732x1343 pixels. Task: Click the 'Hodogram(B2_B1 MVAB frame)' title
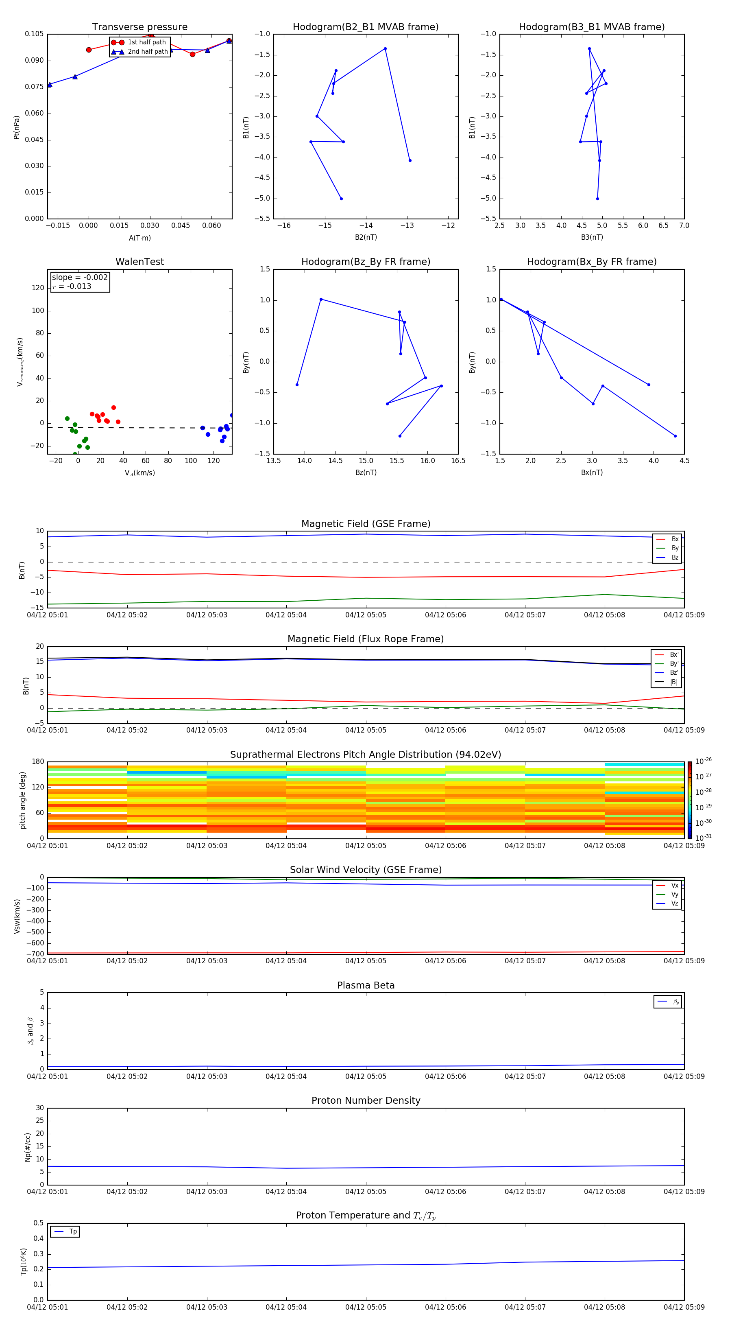pos(366,27)
